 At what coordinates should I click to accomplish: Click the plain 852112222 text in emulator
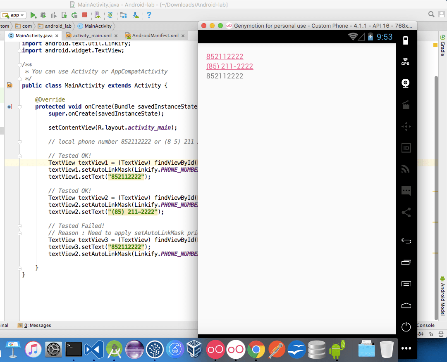click(225, 76)
